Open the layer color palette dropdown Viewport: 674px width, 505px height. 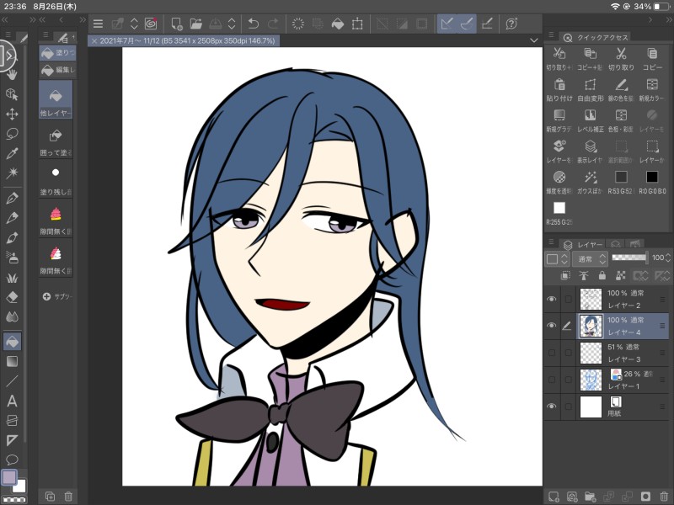557,258
